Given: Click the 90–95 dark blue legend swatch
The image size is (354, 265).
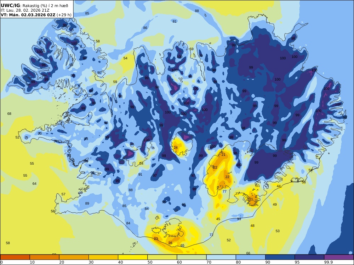Looking at the screenshot, I should 280,257.
